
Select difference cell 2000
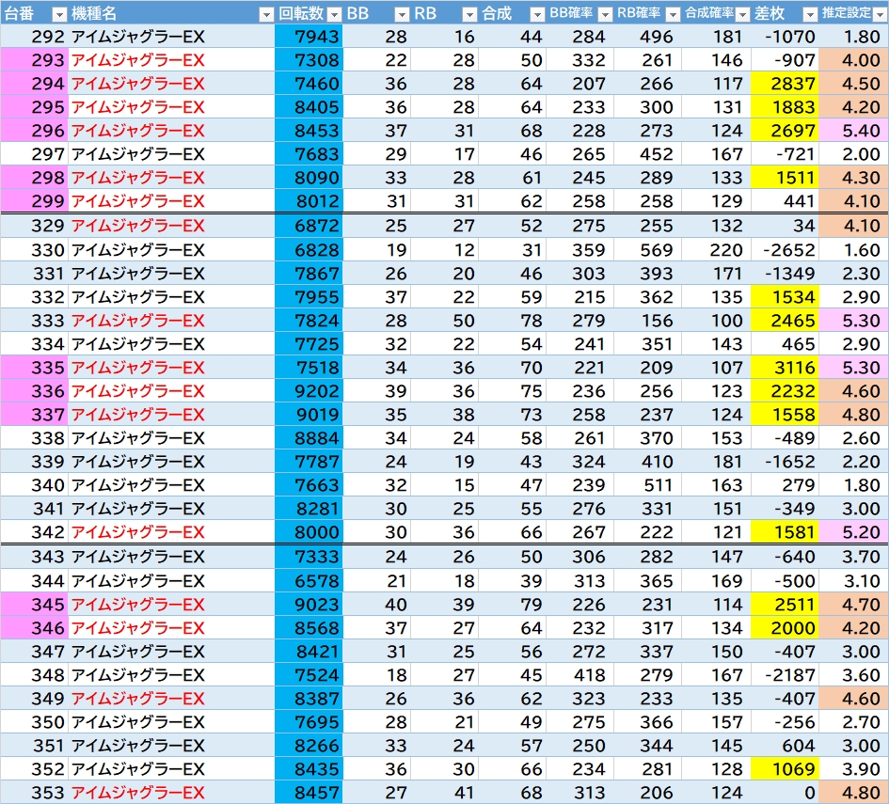[785, 628]
